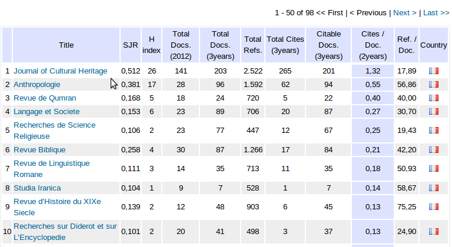Open Langage et Societe link
452x247 pixels.
46,112
